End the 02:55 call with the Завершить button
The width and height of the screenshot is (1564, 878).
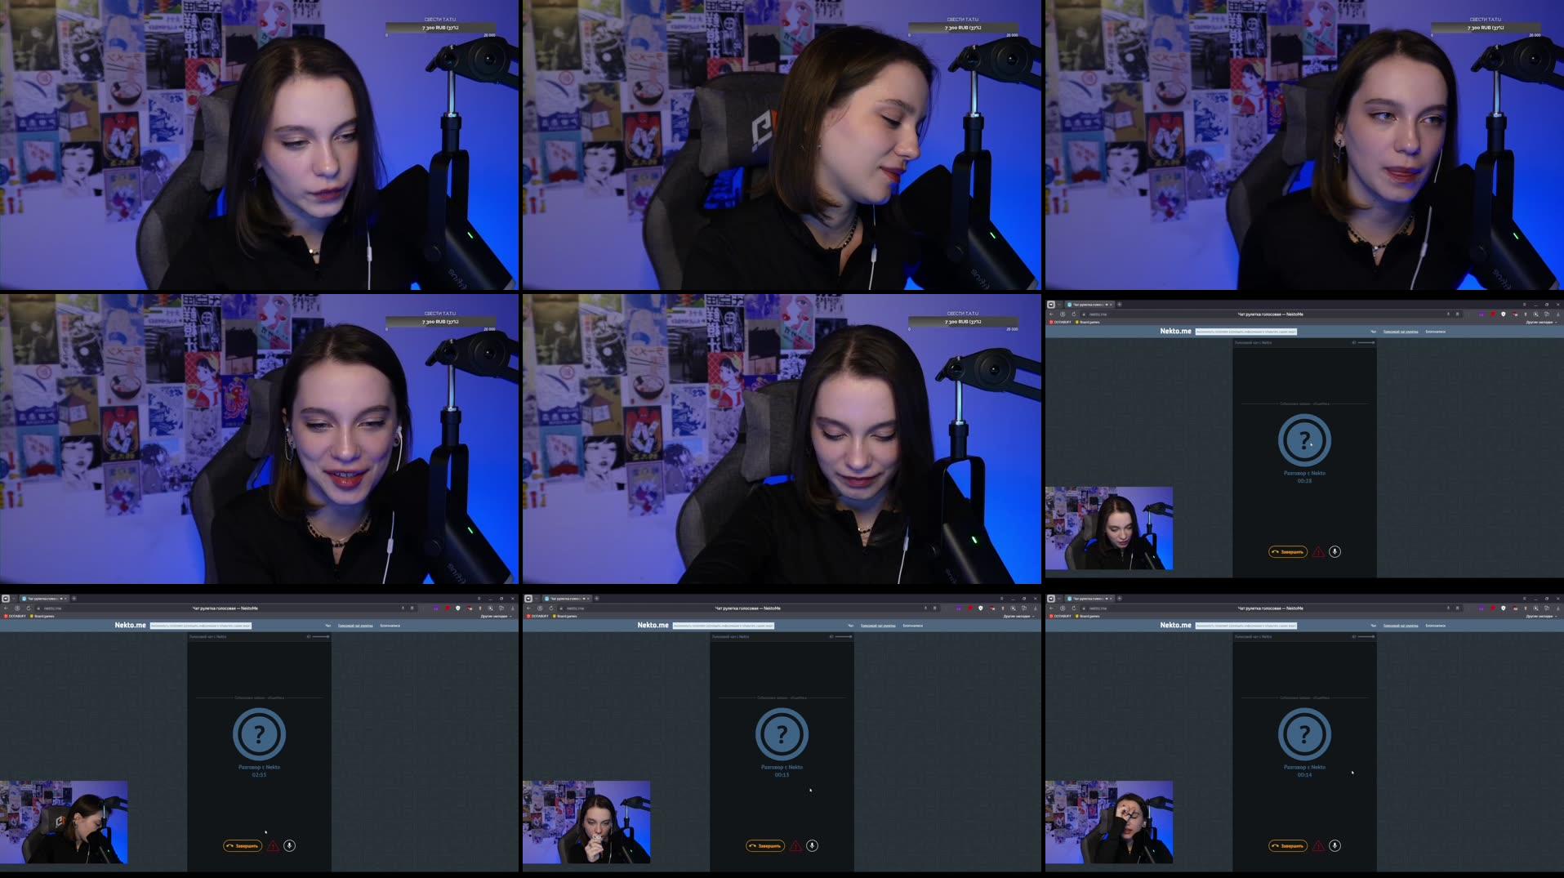click(x=243, y=846)
